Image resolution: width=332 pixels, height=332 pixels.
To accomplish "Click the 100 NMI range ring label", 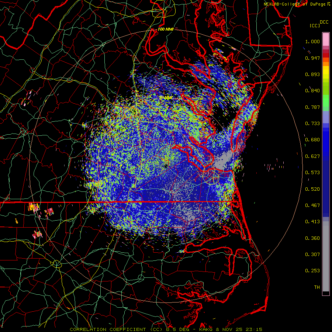I will 166,29.
